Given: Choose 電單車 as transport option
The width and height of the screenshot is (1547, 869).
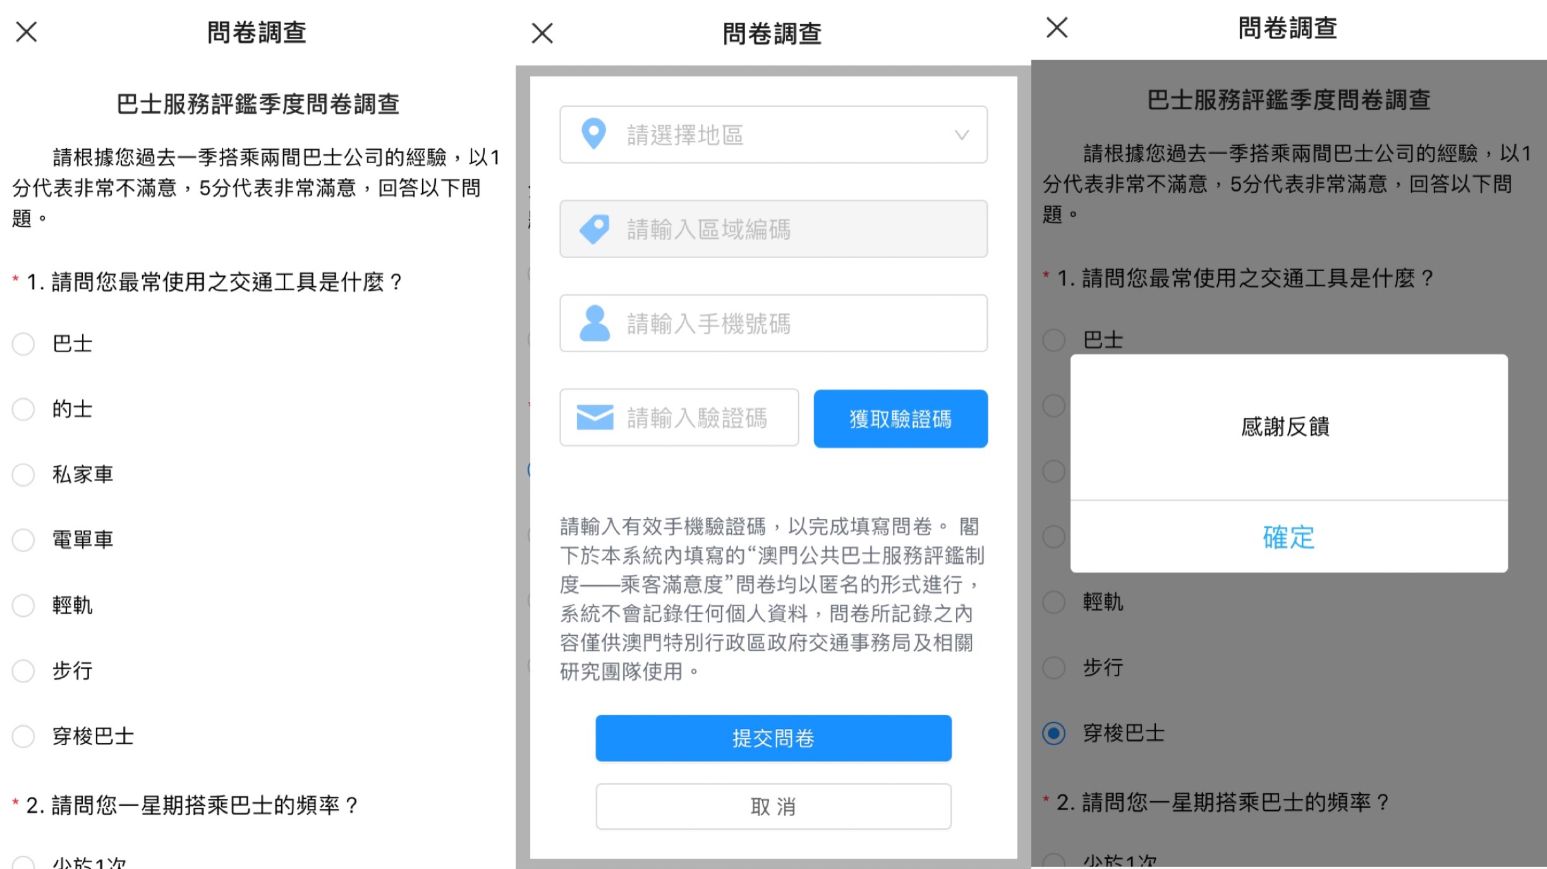Looking at the screenshot, I should pyautogui.click(x=23, y=540).
